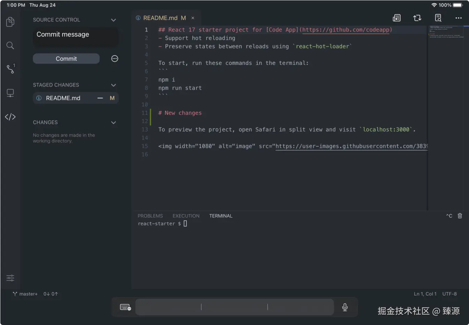This screenshot has width=469, height=325.
Task: Collapse the Staged Changes section chevron
Action: pos(113,85)
